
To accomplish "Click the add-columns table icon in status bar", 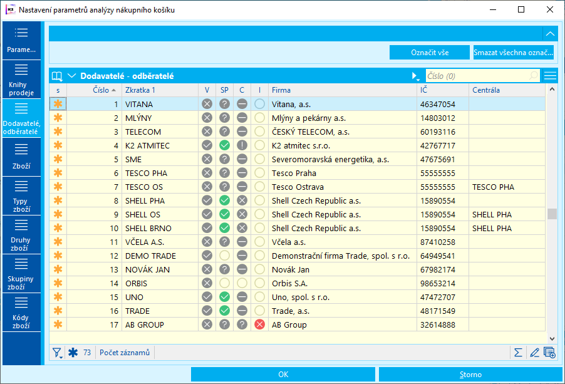I will click(x=549, y=352).
